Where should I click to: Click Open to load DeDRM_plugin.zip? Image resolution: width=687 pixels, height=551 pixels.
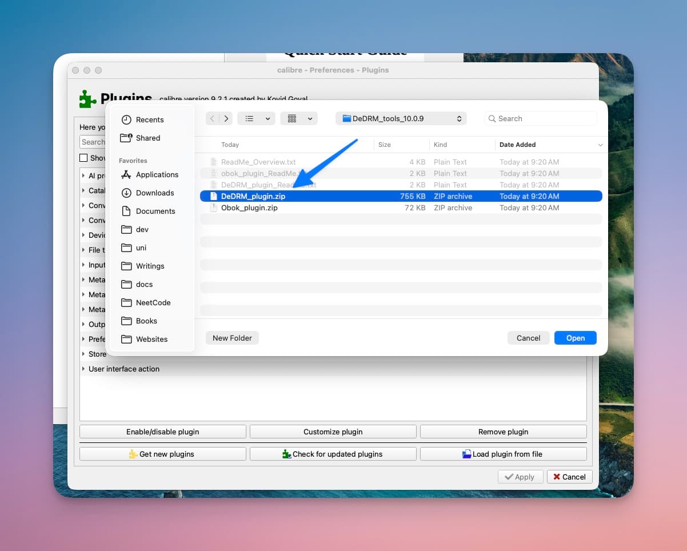[x=575, y=338]
